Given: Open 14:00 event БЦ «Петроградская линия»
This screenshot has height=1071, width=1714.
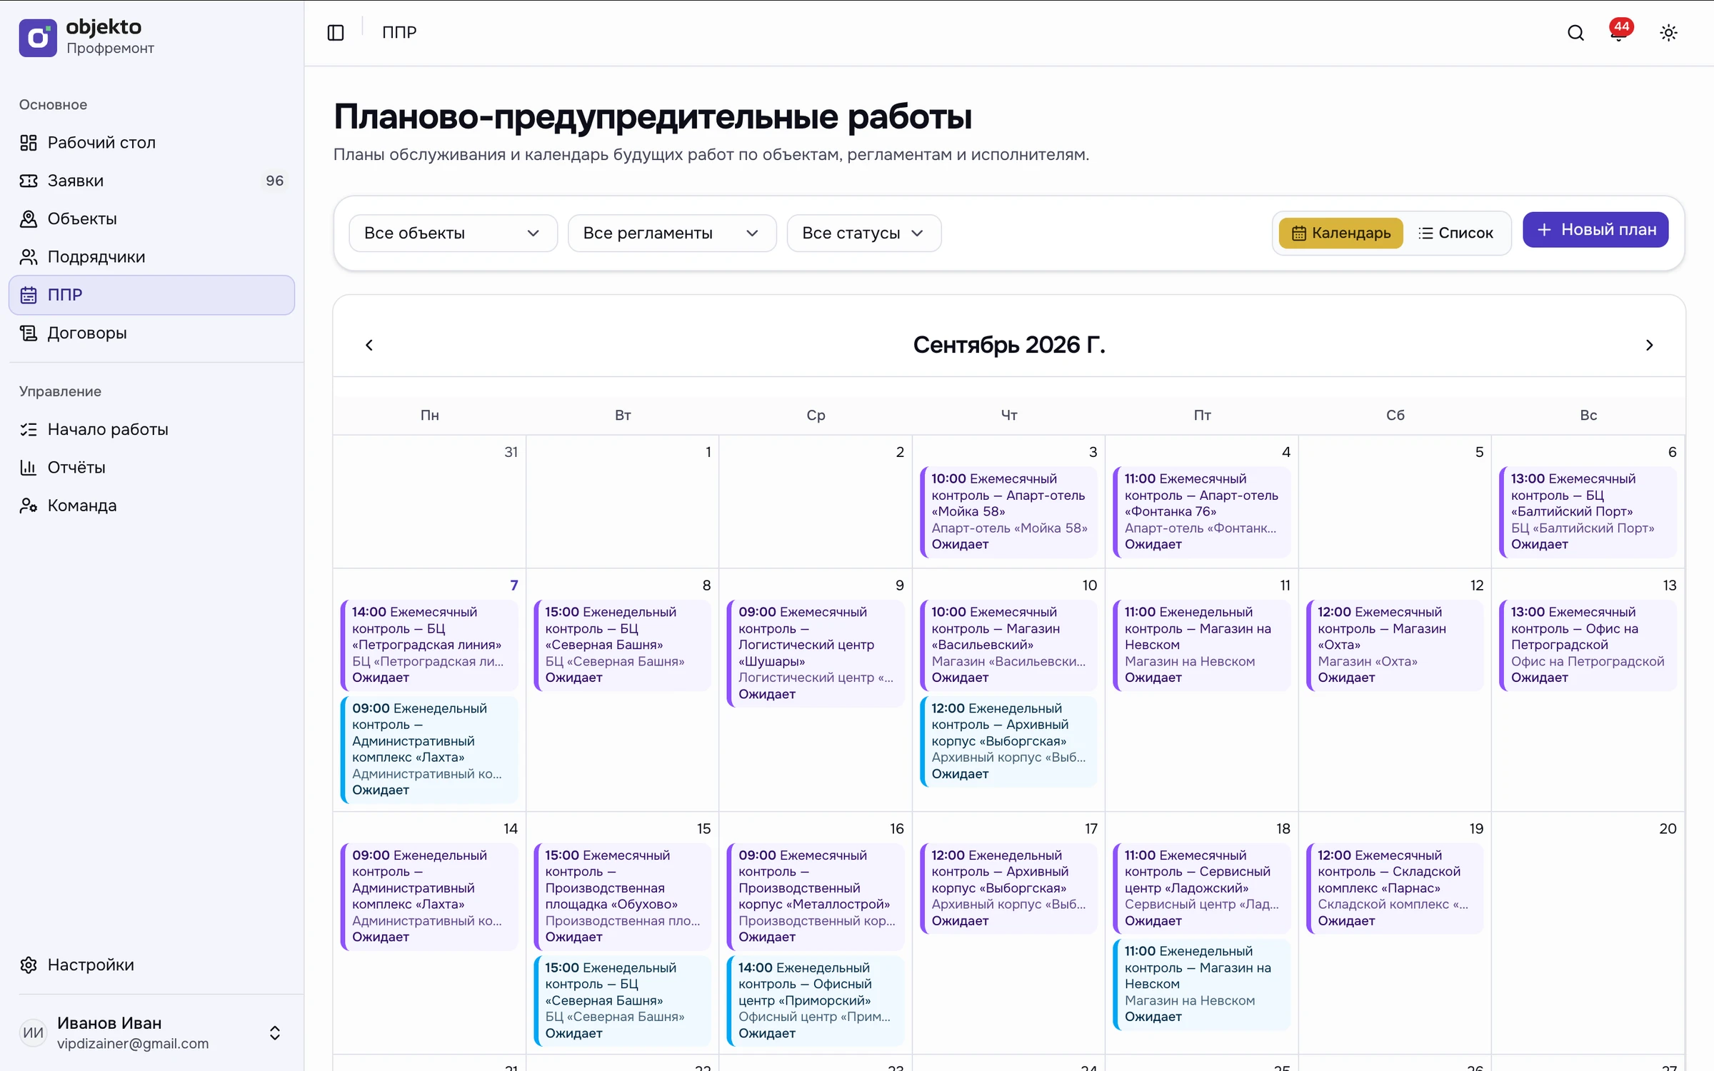Looking at the screenshot, I should point(429,645).
